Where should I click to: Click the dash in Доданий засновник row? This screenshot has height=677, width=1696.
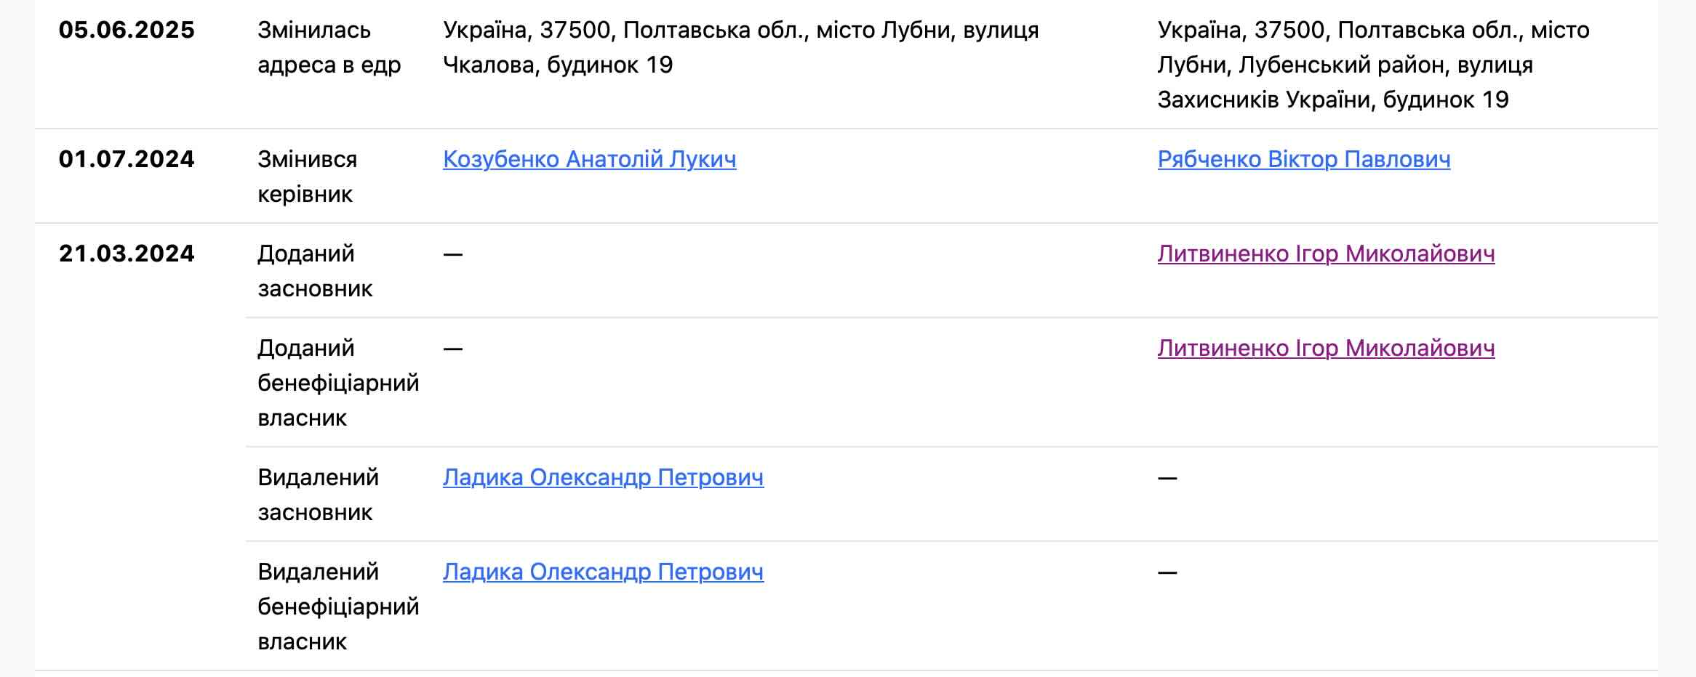coord(453,254)
